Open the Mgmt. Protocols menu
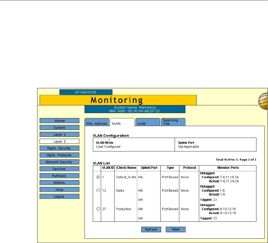Image resolution: width=268 pixels, height=243 pixels. (59, 155)
